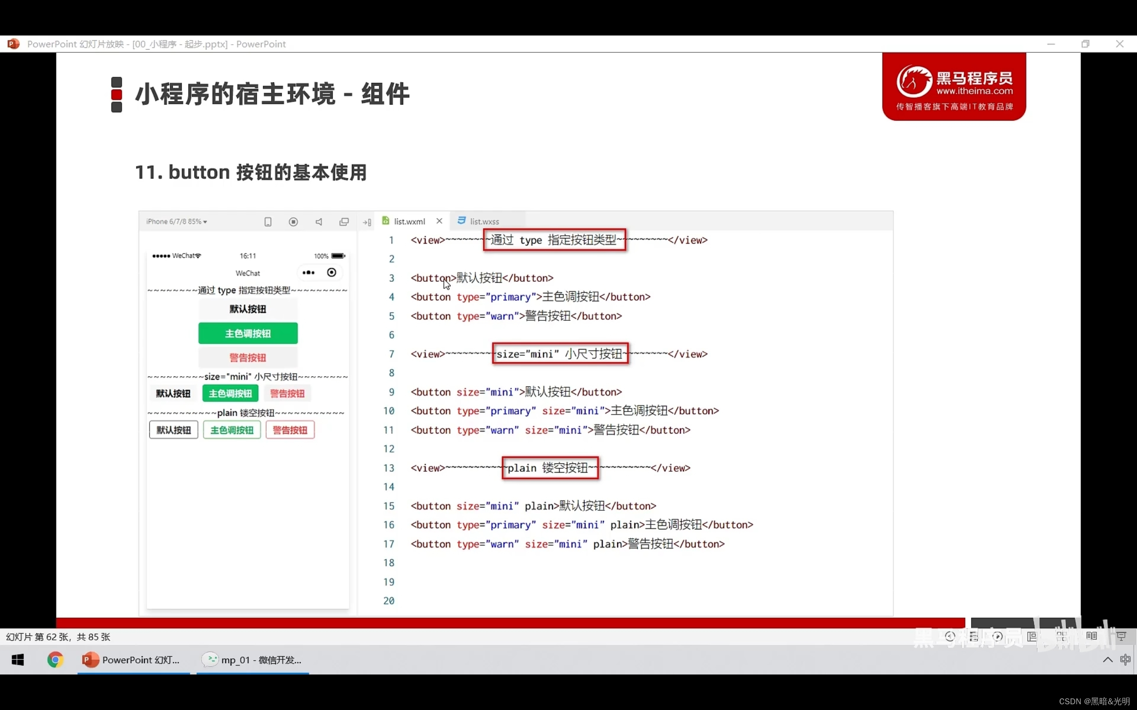
Task: Switch to the list.wxss tab
Action: [484, 221]
